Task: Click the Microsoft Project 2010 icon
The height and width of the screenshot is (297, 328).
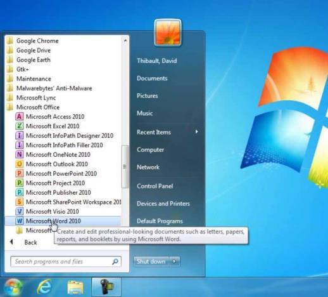Action: pyautogui.click(x=19, y=183)
